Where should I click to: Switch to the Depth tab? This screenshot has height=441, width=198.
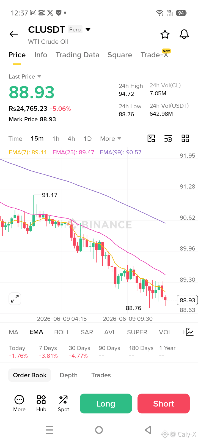(69, 375)
